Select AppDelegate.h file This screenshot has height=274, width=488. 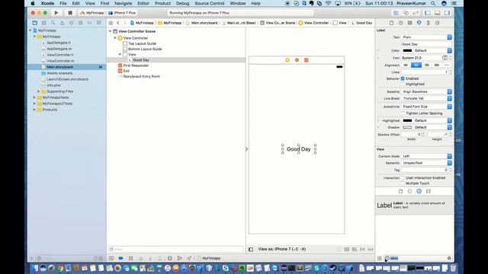tap(59, 43)
